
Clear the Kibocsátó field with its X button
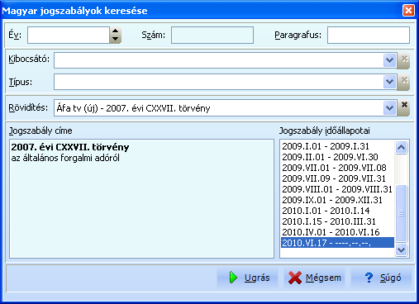tap(404, 60)
